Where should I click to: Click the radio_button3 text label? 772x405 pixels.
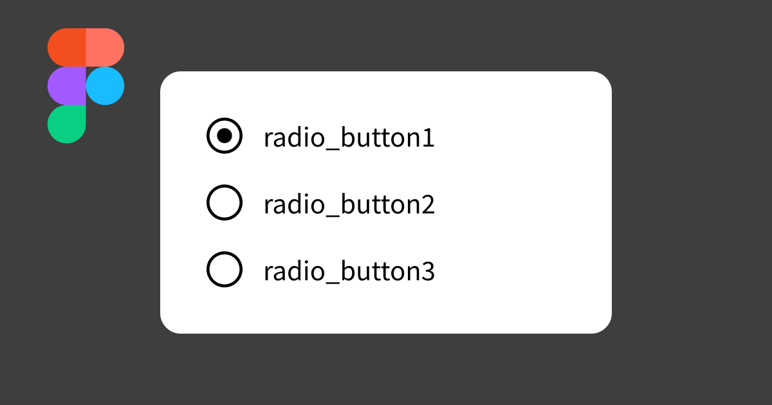[x=349, y=272]
